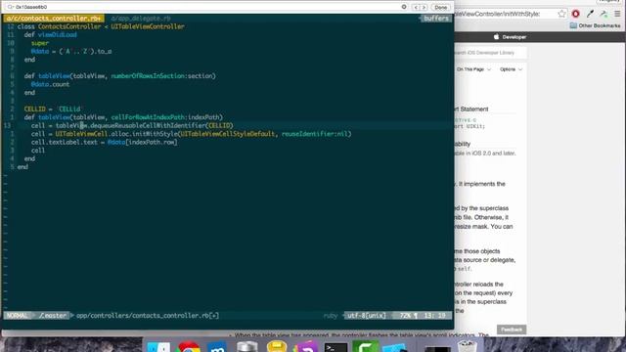This screenshot has height=352, width=626.
Task: Click extension icon left of Chrome menu
Action: [604, 14]
